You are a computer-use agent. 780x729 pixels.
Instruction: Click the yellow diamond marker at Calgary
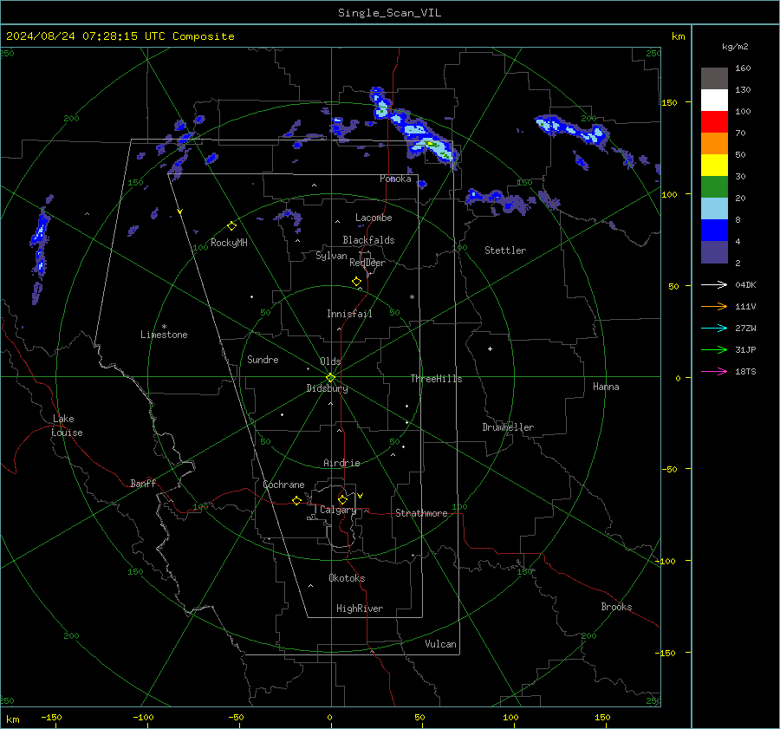tap(342, 499)
